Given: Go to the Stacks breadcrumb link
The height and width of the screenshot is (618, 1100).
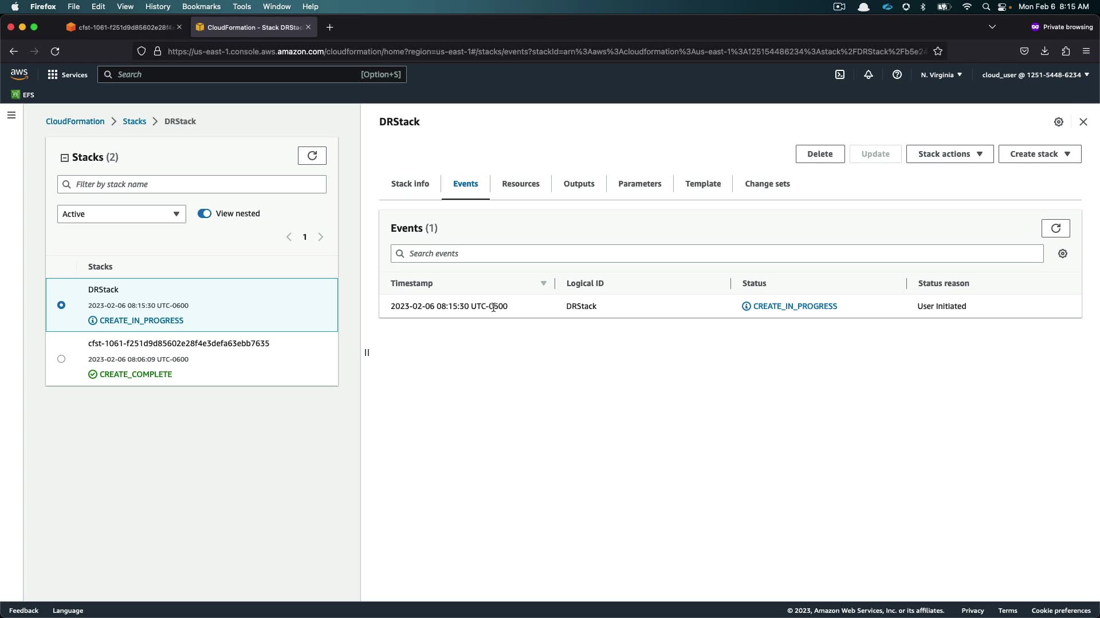Looking at the screenshot, I should (134, 121).
